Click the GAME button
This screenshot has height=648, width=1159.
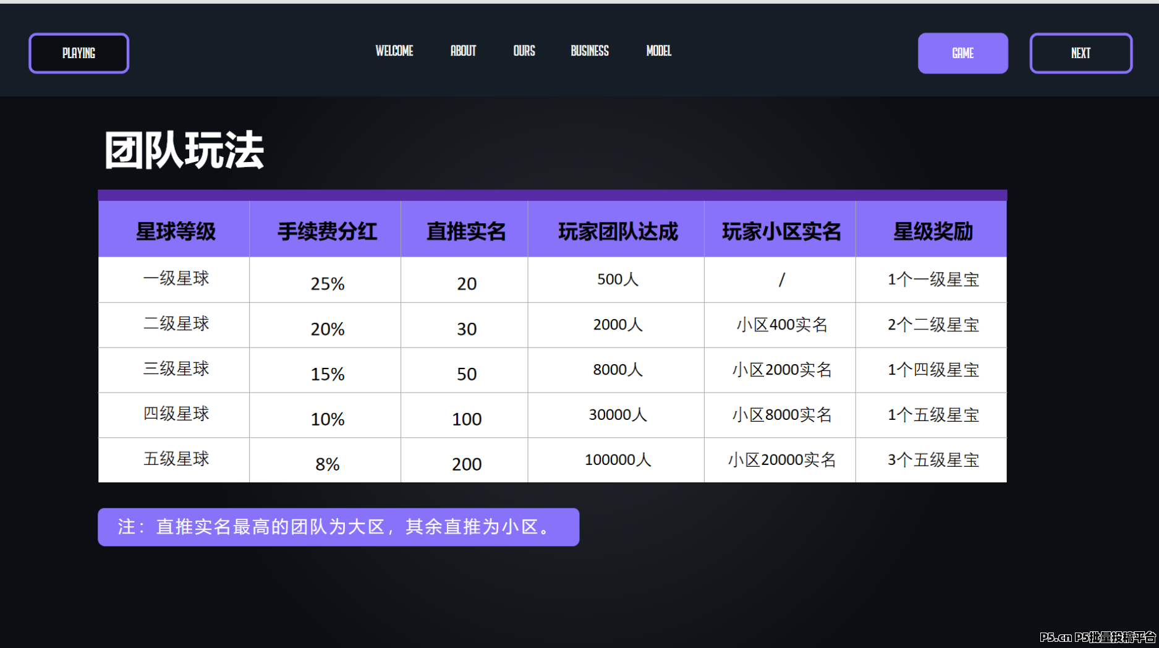pos(962,53)
